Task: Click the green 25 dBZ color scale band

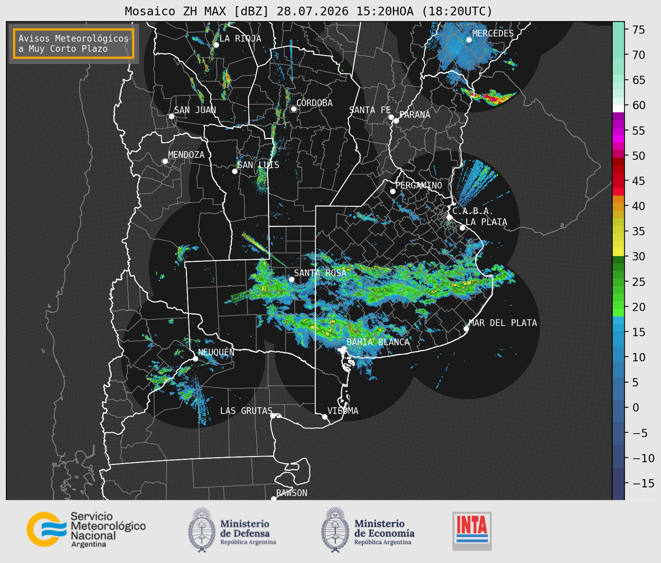Action: click(618, 282)
